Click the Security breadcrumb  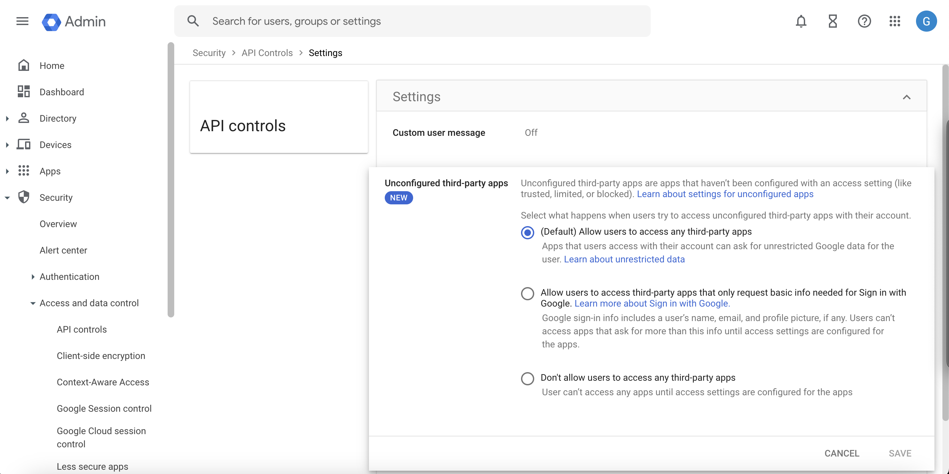tap(209, 53)
